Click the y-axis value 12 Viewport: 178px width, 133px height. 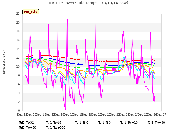18,58
